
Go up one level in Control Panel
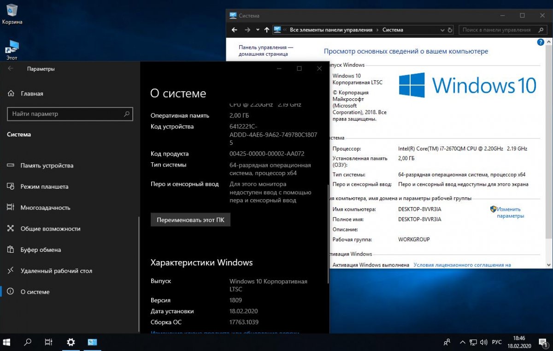(266, 30)
